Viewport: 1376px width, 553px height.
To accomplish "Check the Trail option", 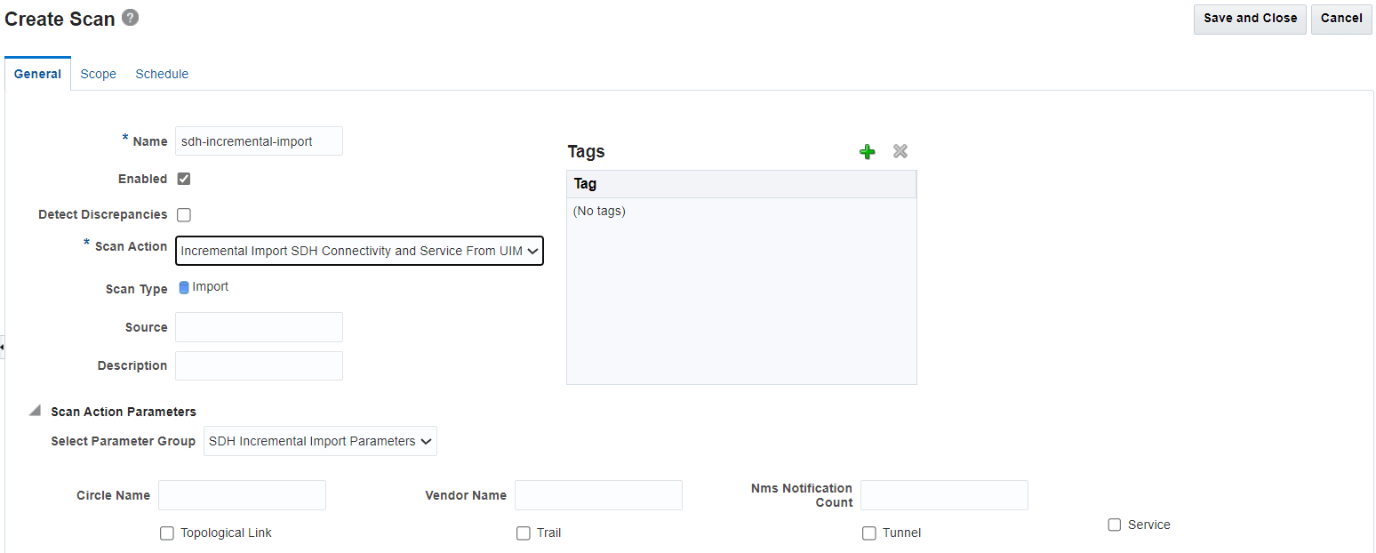I will click(524, 533).
